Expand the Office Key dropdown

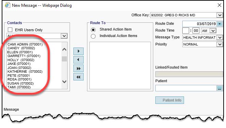click(x=220, y=15)
